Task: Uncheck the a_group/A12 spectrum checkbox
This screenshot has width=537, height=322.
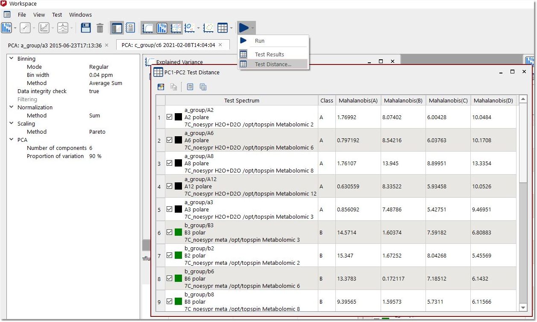Action: [170, 186]
